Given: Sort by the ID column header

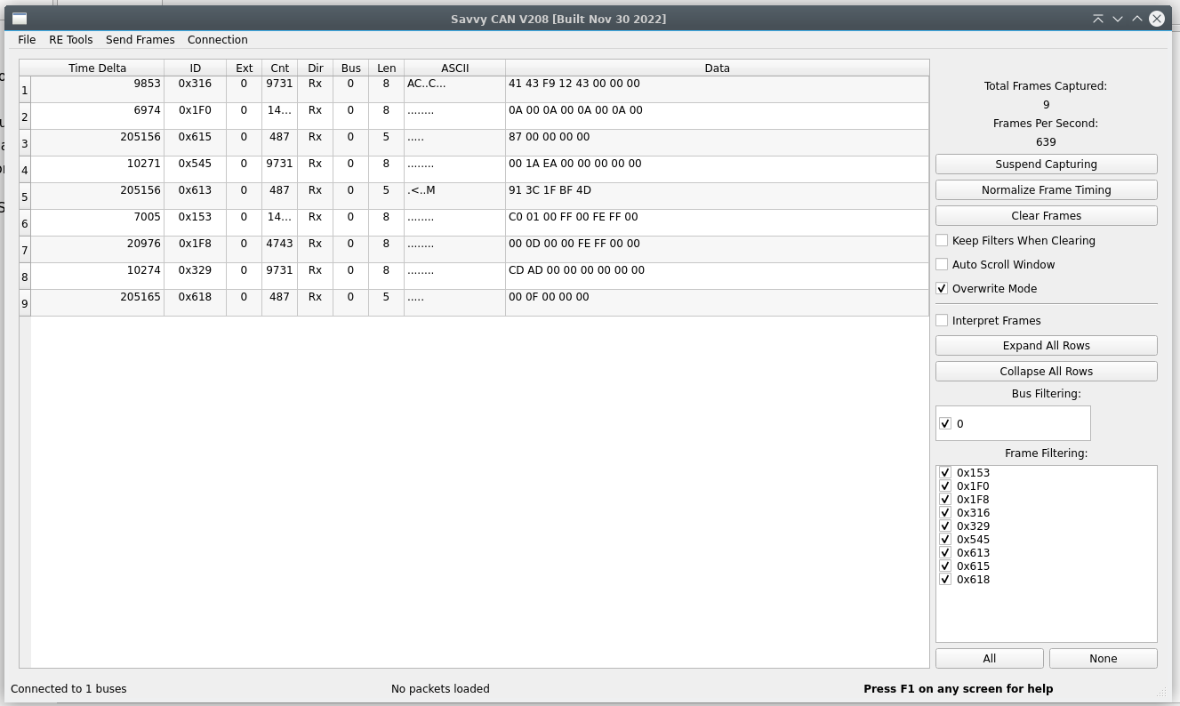Looking at the screenshot, I should click(195, 68).
